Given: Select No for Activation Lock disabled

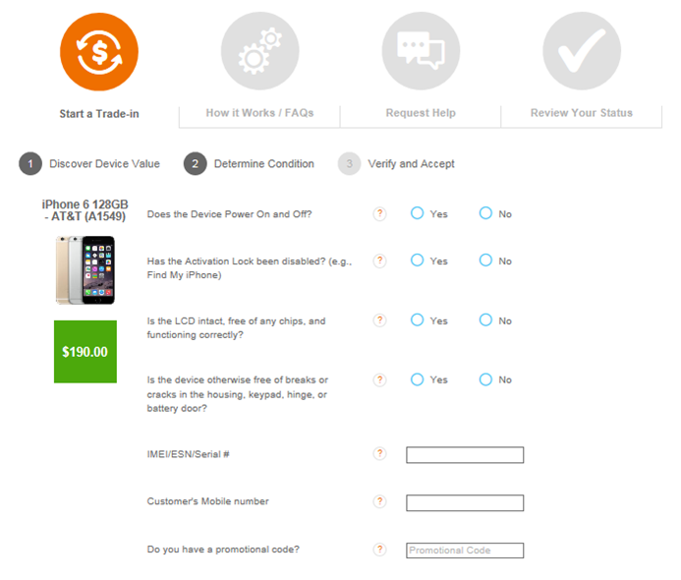Looking at the screenshot, I should pyautogui.click(x=485, y=261).
